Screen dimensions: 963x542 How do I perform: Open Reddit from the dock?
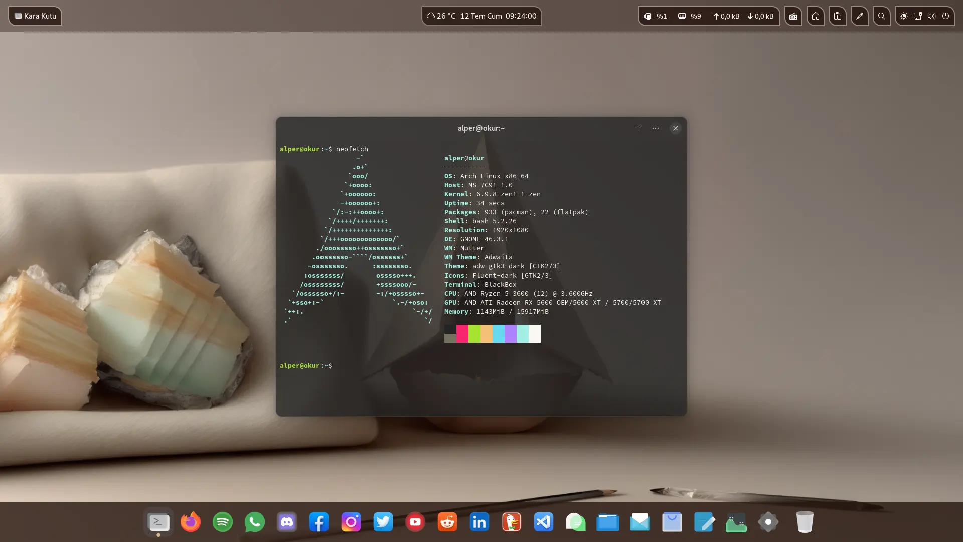447,522
